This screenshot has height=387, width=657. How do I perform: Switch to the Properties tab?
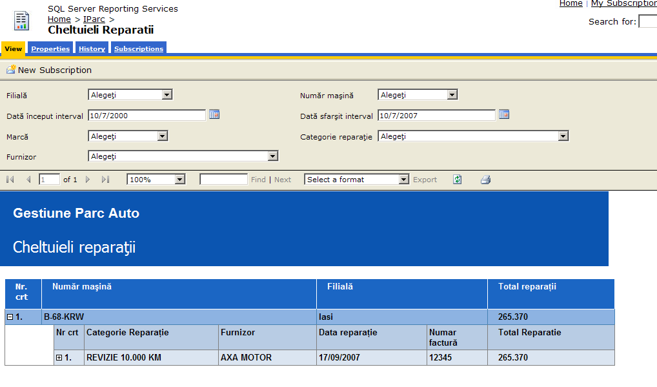(x=50, y=48)
